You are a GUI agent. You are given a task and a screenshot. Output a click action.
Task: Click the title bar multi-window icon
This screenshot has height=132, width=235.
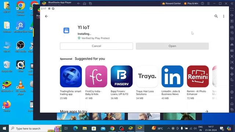(90, 3)
